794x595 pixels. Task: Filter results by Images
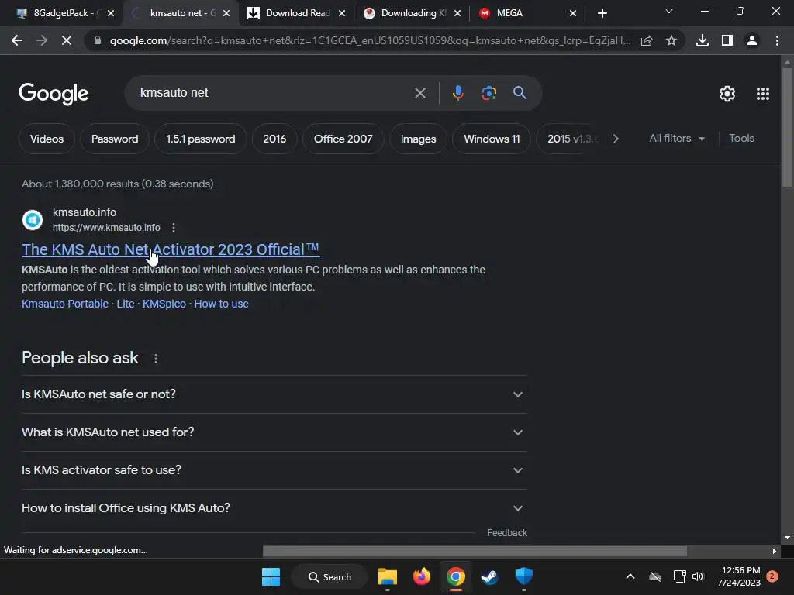point(418,139)
